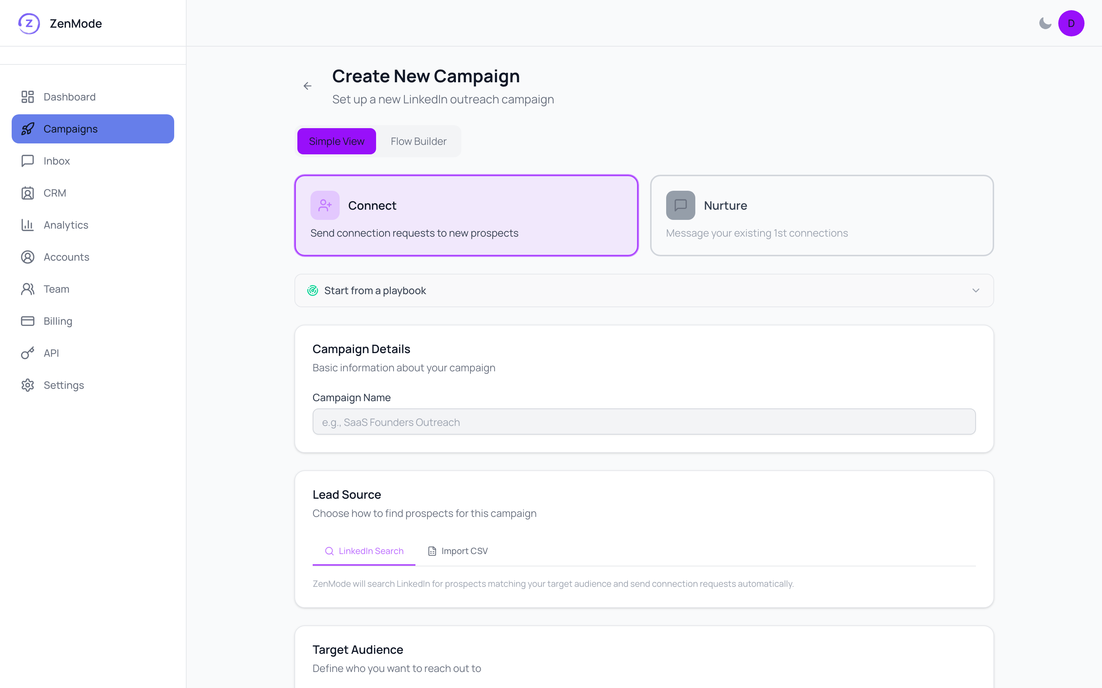The image size is (1102, 688).
Task: Click 'Define who you want to reach out to'
Action: pos(396,668)
